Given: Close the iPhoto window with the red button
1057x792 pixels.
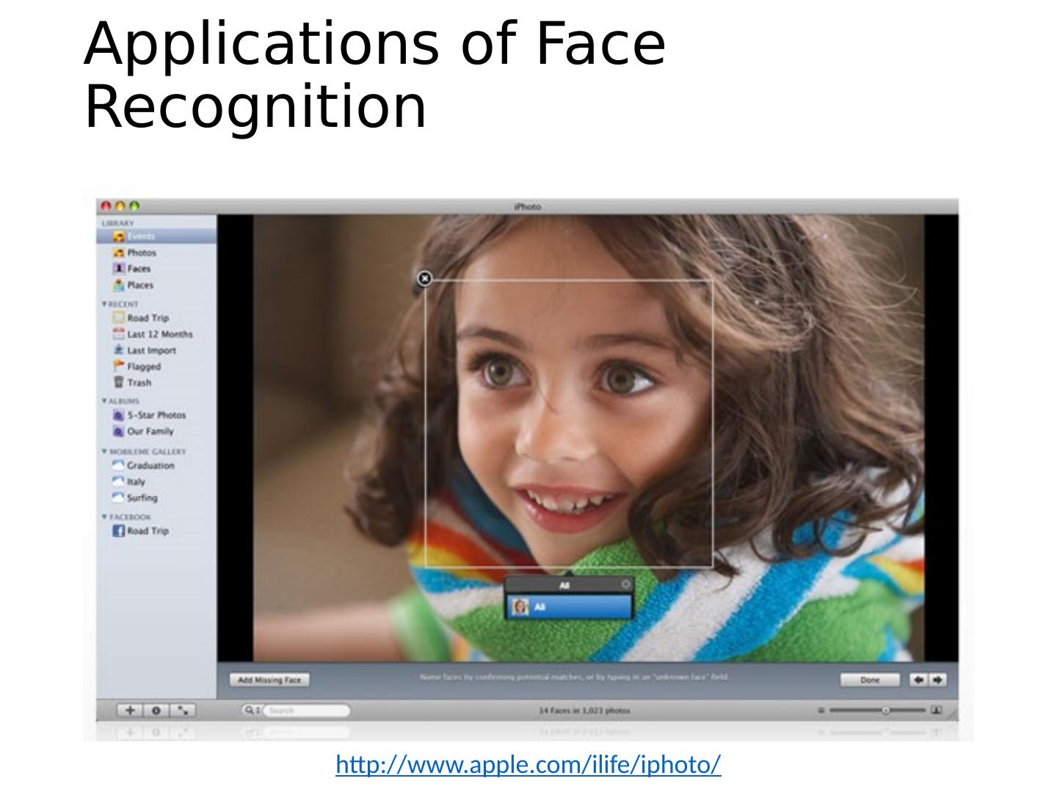Looking at the screenshot, I should pos(106,207).
